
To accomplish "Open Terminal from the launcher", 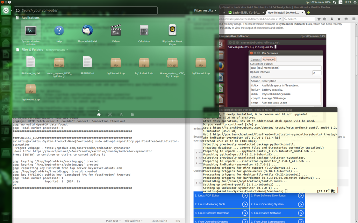I will pos(6,87).
